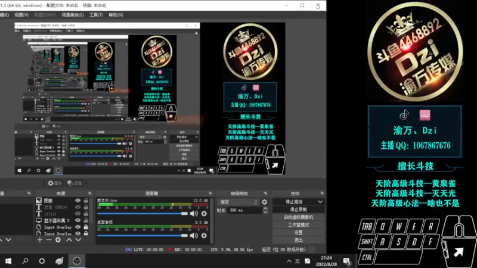
Task: Click 退出 exit button
Action: [x=298, y=240]
